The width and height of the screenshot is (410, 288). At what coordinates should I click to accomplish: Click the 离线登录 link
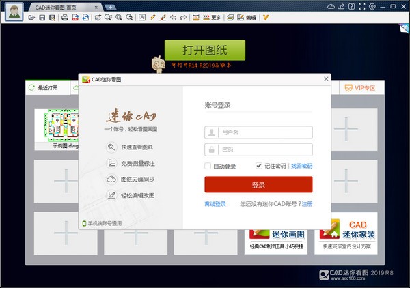click(215, 204)
